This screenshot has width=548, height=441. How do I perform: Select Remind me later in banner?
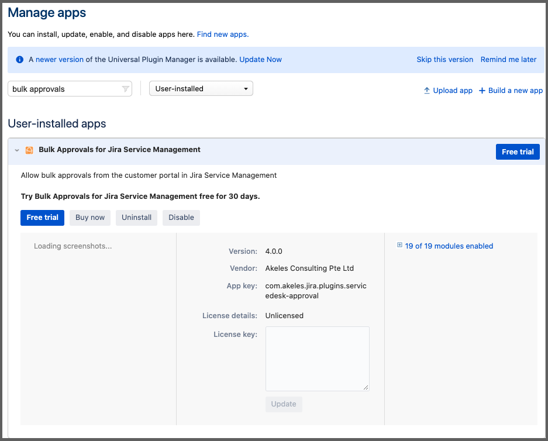point(508,60)
